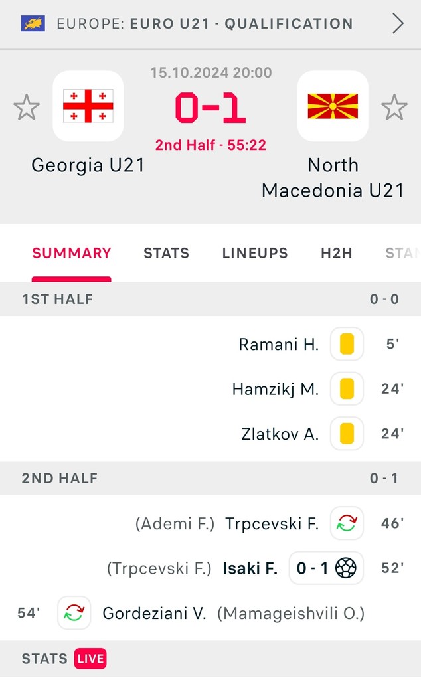Image resolution: width=421 pixels, height=680 pixels.
Task: Switch to the LINEUPS tab
Action: [255, 253]
